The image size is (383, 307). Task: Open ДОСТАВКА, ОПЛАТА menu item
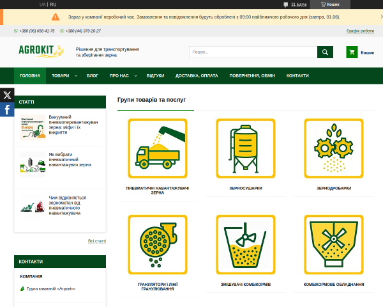coord(197,75)
